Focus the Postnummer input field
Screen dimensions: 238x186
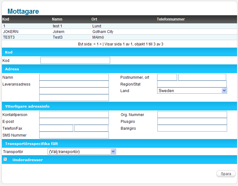tap(167, 77)
